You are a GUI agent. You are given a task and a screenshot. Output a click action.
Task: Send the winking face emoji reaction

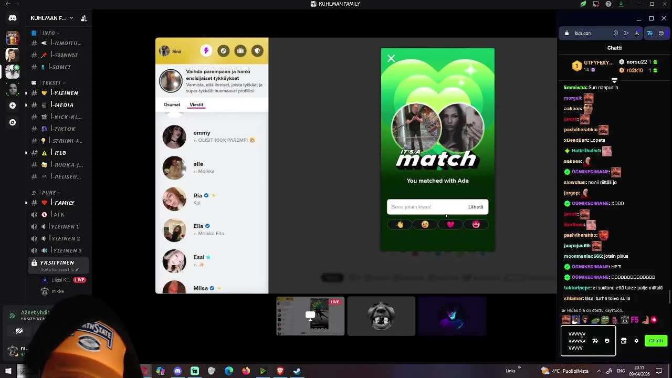point(425,225)
